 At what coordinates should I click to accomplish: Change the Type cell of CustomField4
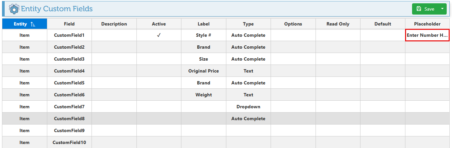click(248, 71)
